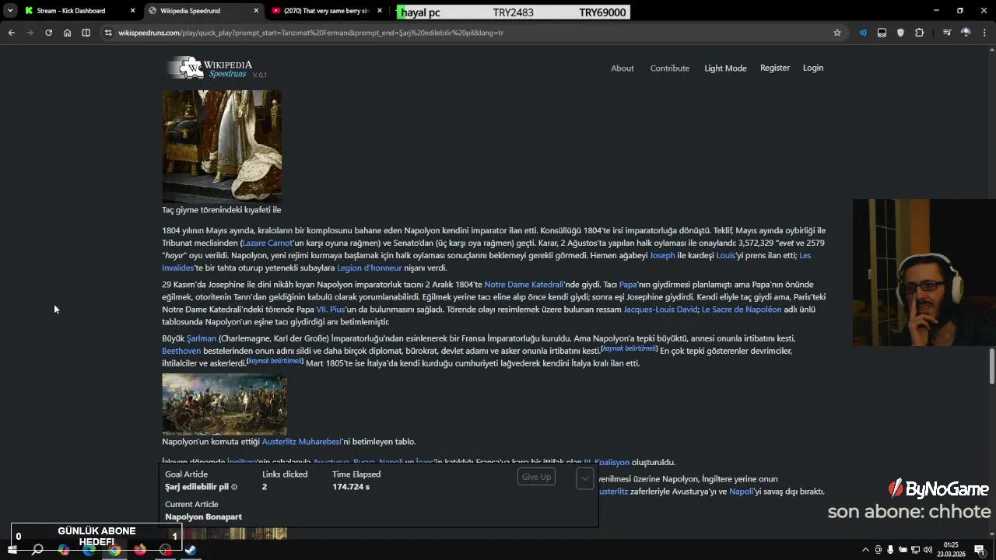
Task: Open Le Sacre de Napoléon link
Action: 742,310
